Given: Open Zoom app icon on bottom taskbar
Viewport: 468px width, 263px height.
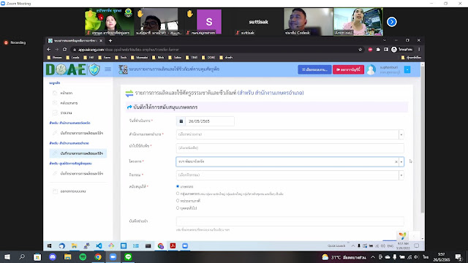Looking at the screenshot, I should coord(113,257).
